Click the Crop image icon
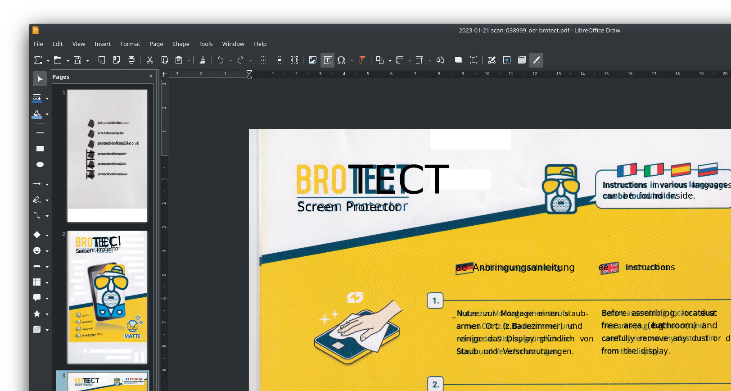Viewport: 731px width, 391px height. (x=474, y=60)
